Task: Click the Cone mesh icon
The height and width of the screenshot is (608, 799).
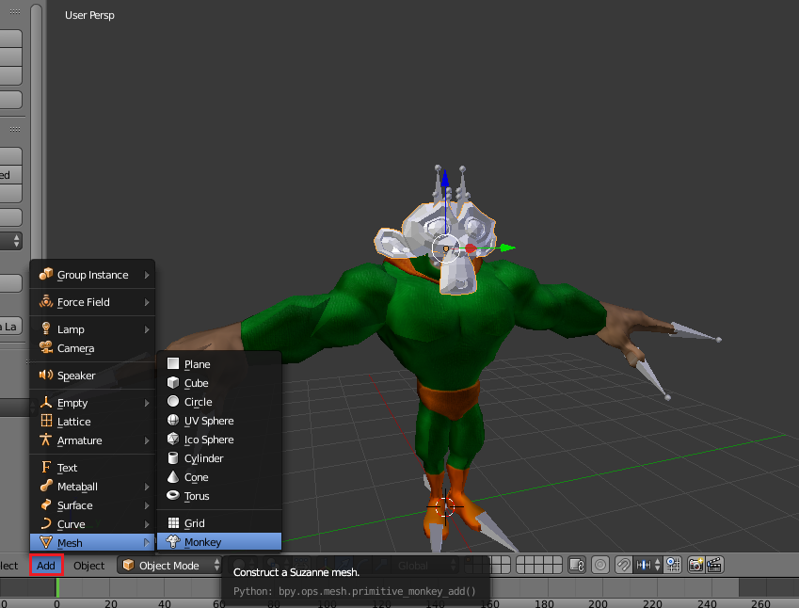Action: pyautogui.click(x=173, y=476)
